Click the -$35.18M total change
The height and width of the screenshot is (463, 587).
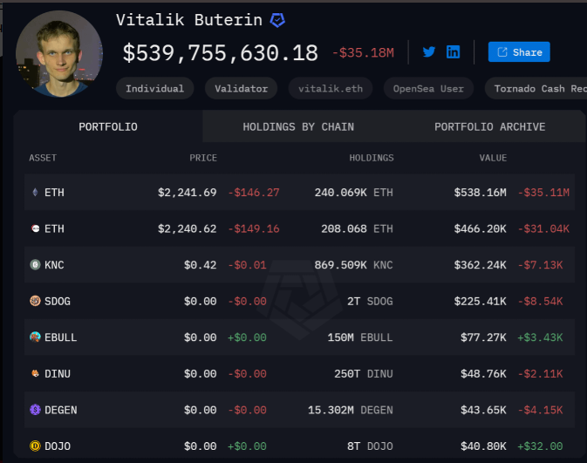point(363,53)
